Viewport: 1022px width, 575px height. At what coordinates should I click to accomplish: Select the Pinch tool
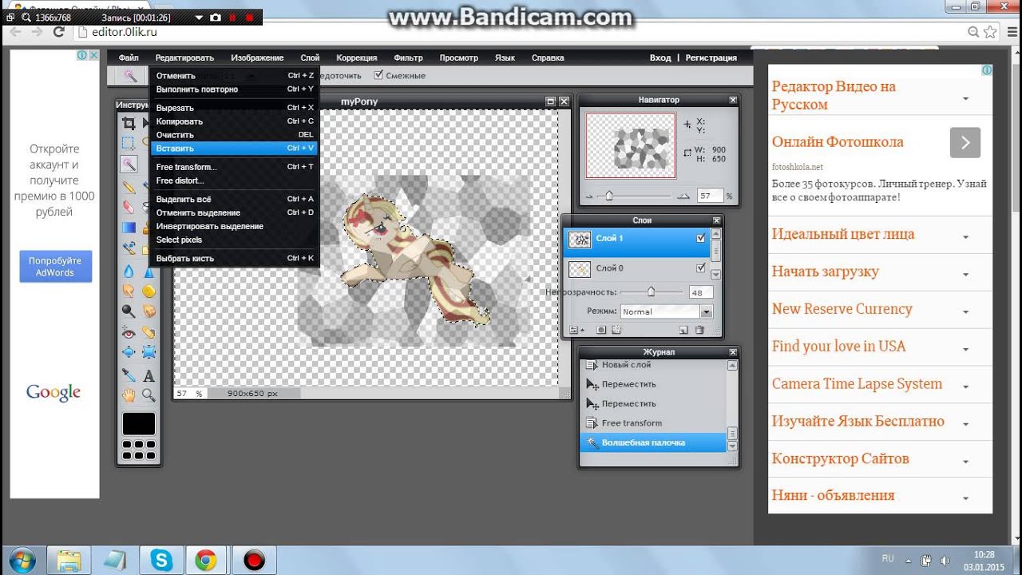[x=149, y=352]
